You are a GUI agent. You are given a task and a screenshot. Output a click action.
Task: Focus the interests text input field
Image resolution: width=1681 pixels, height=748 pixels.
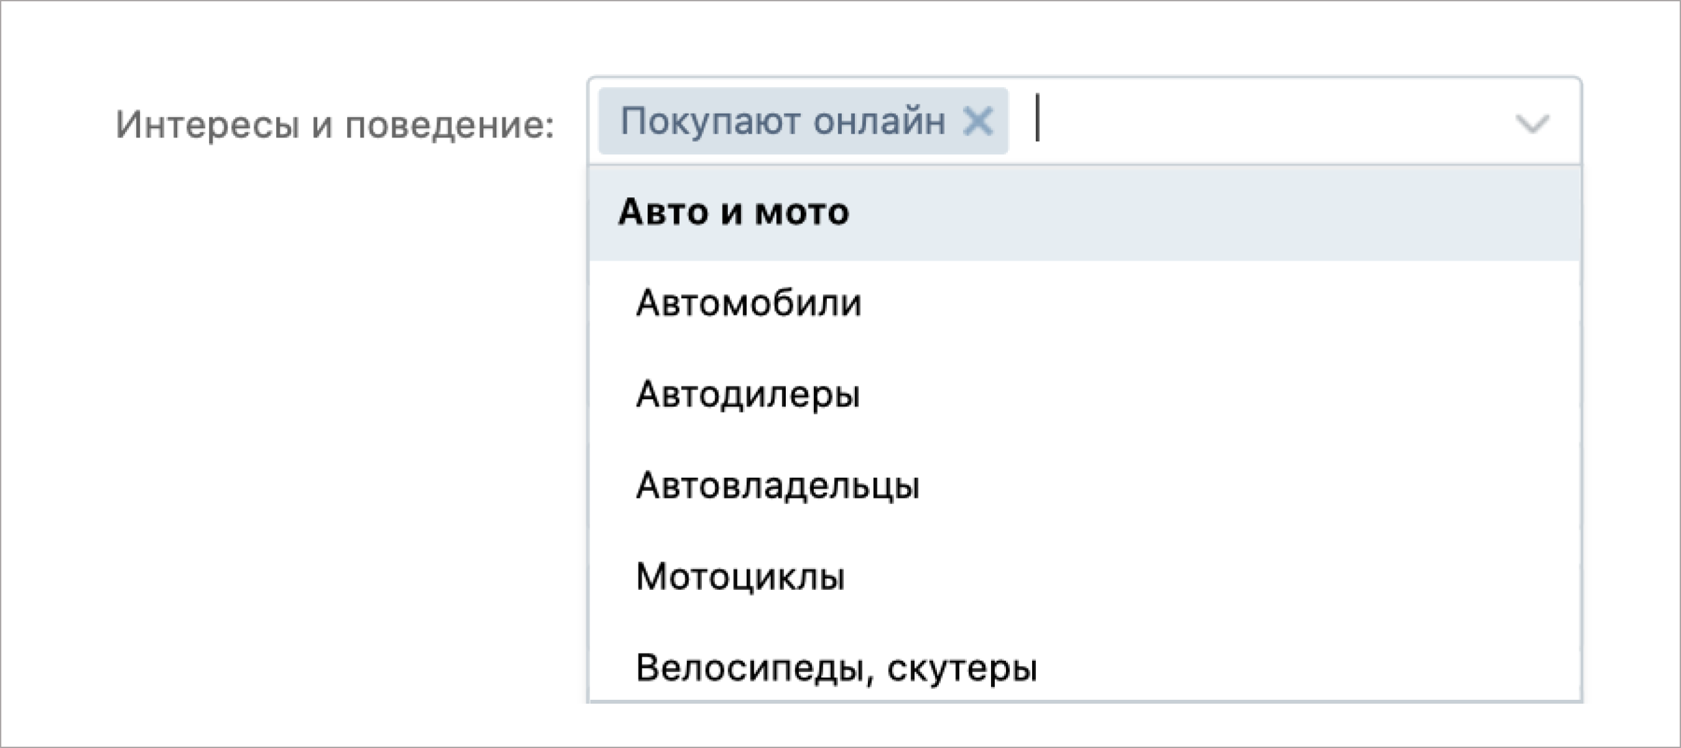click(1240, 121)
